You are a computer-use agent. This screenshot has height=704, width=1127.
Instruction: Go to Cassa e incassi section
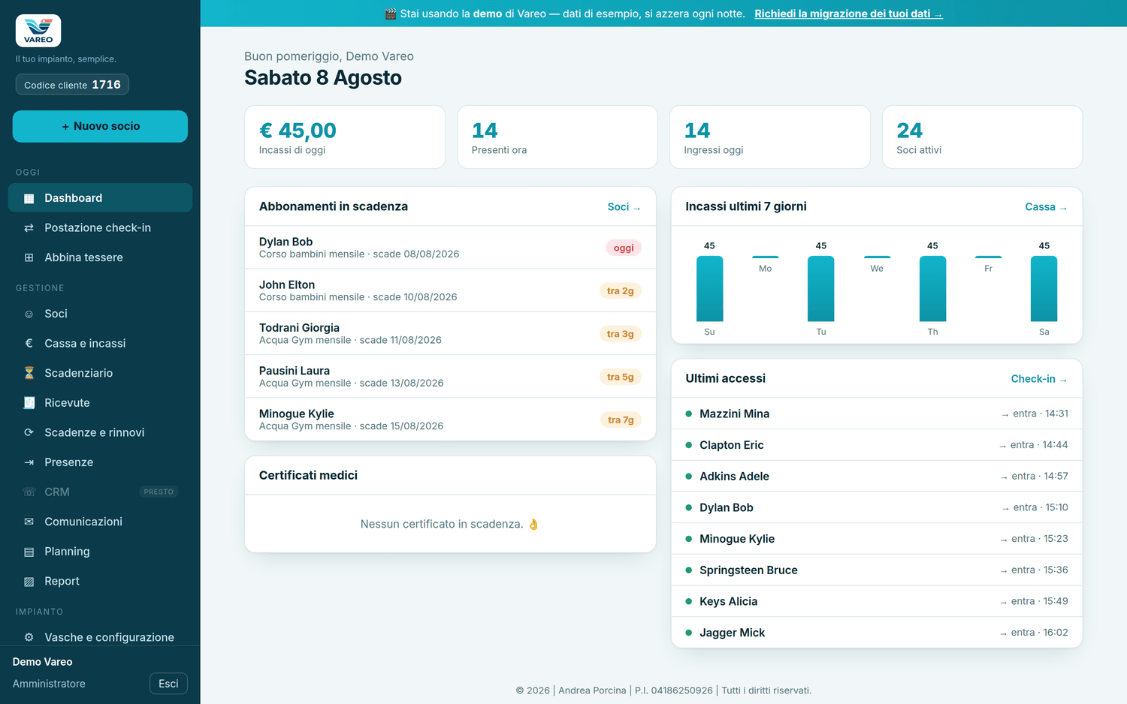(100, 344)
